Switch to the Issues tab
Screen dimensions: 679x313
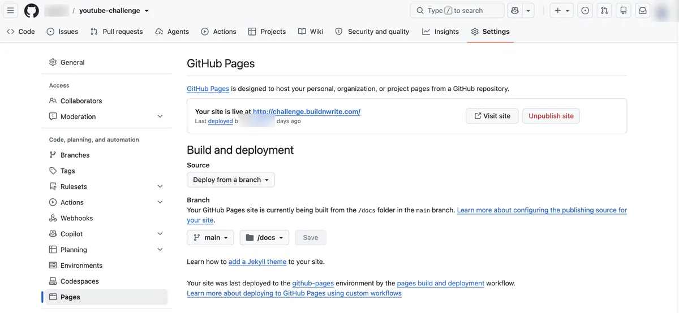tap(62, 32)
